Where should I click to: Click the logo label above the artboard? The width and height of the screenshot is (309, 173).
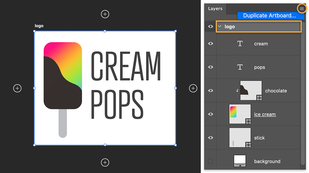pyautogui.click(x=39, y=26)
